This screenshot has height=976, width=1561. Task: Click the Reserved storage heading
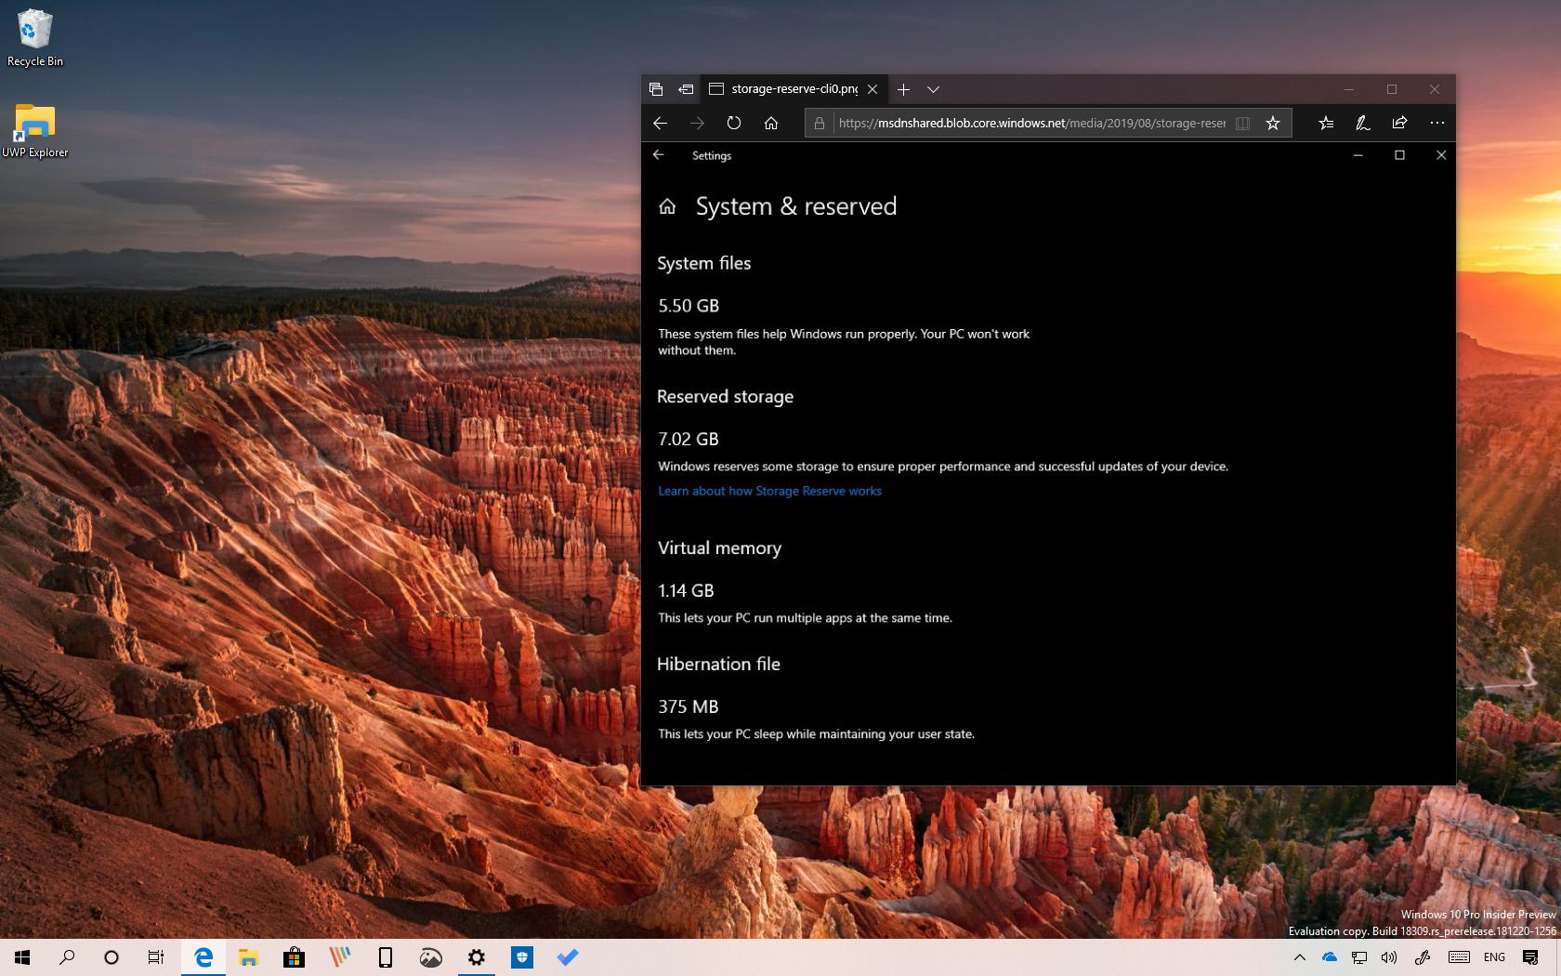725,397
